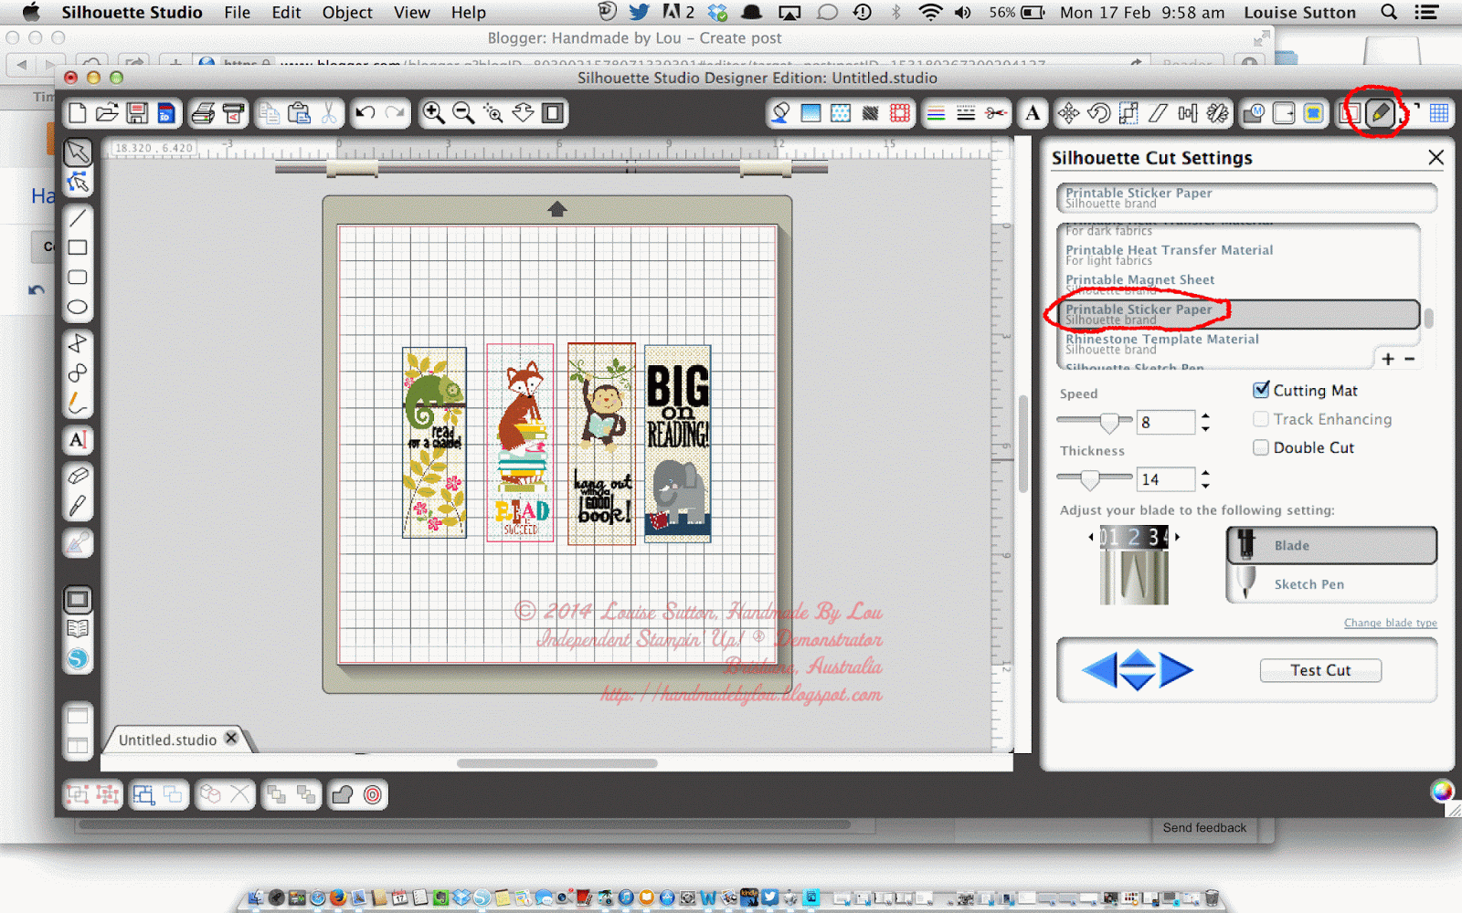1462x913 pixels.
Task: Open the Library book icon
Action: 78,628
